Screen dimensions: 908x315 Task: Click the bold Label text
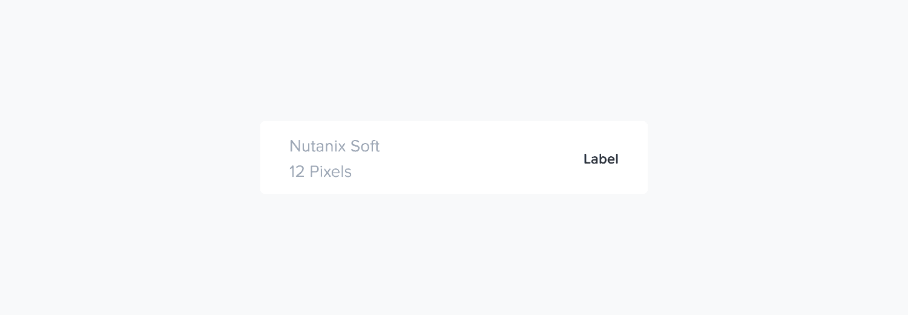click(x=600, y=159)
